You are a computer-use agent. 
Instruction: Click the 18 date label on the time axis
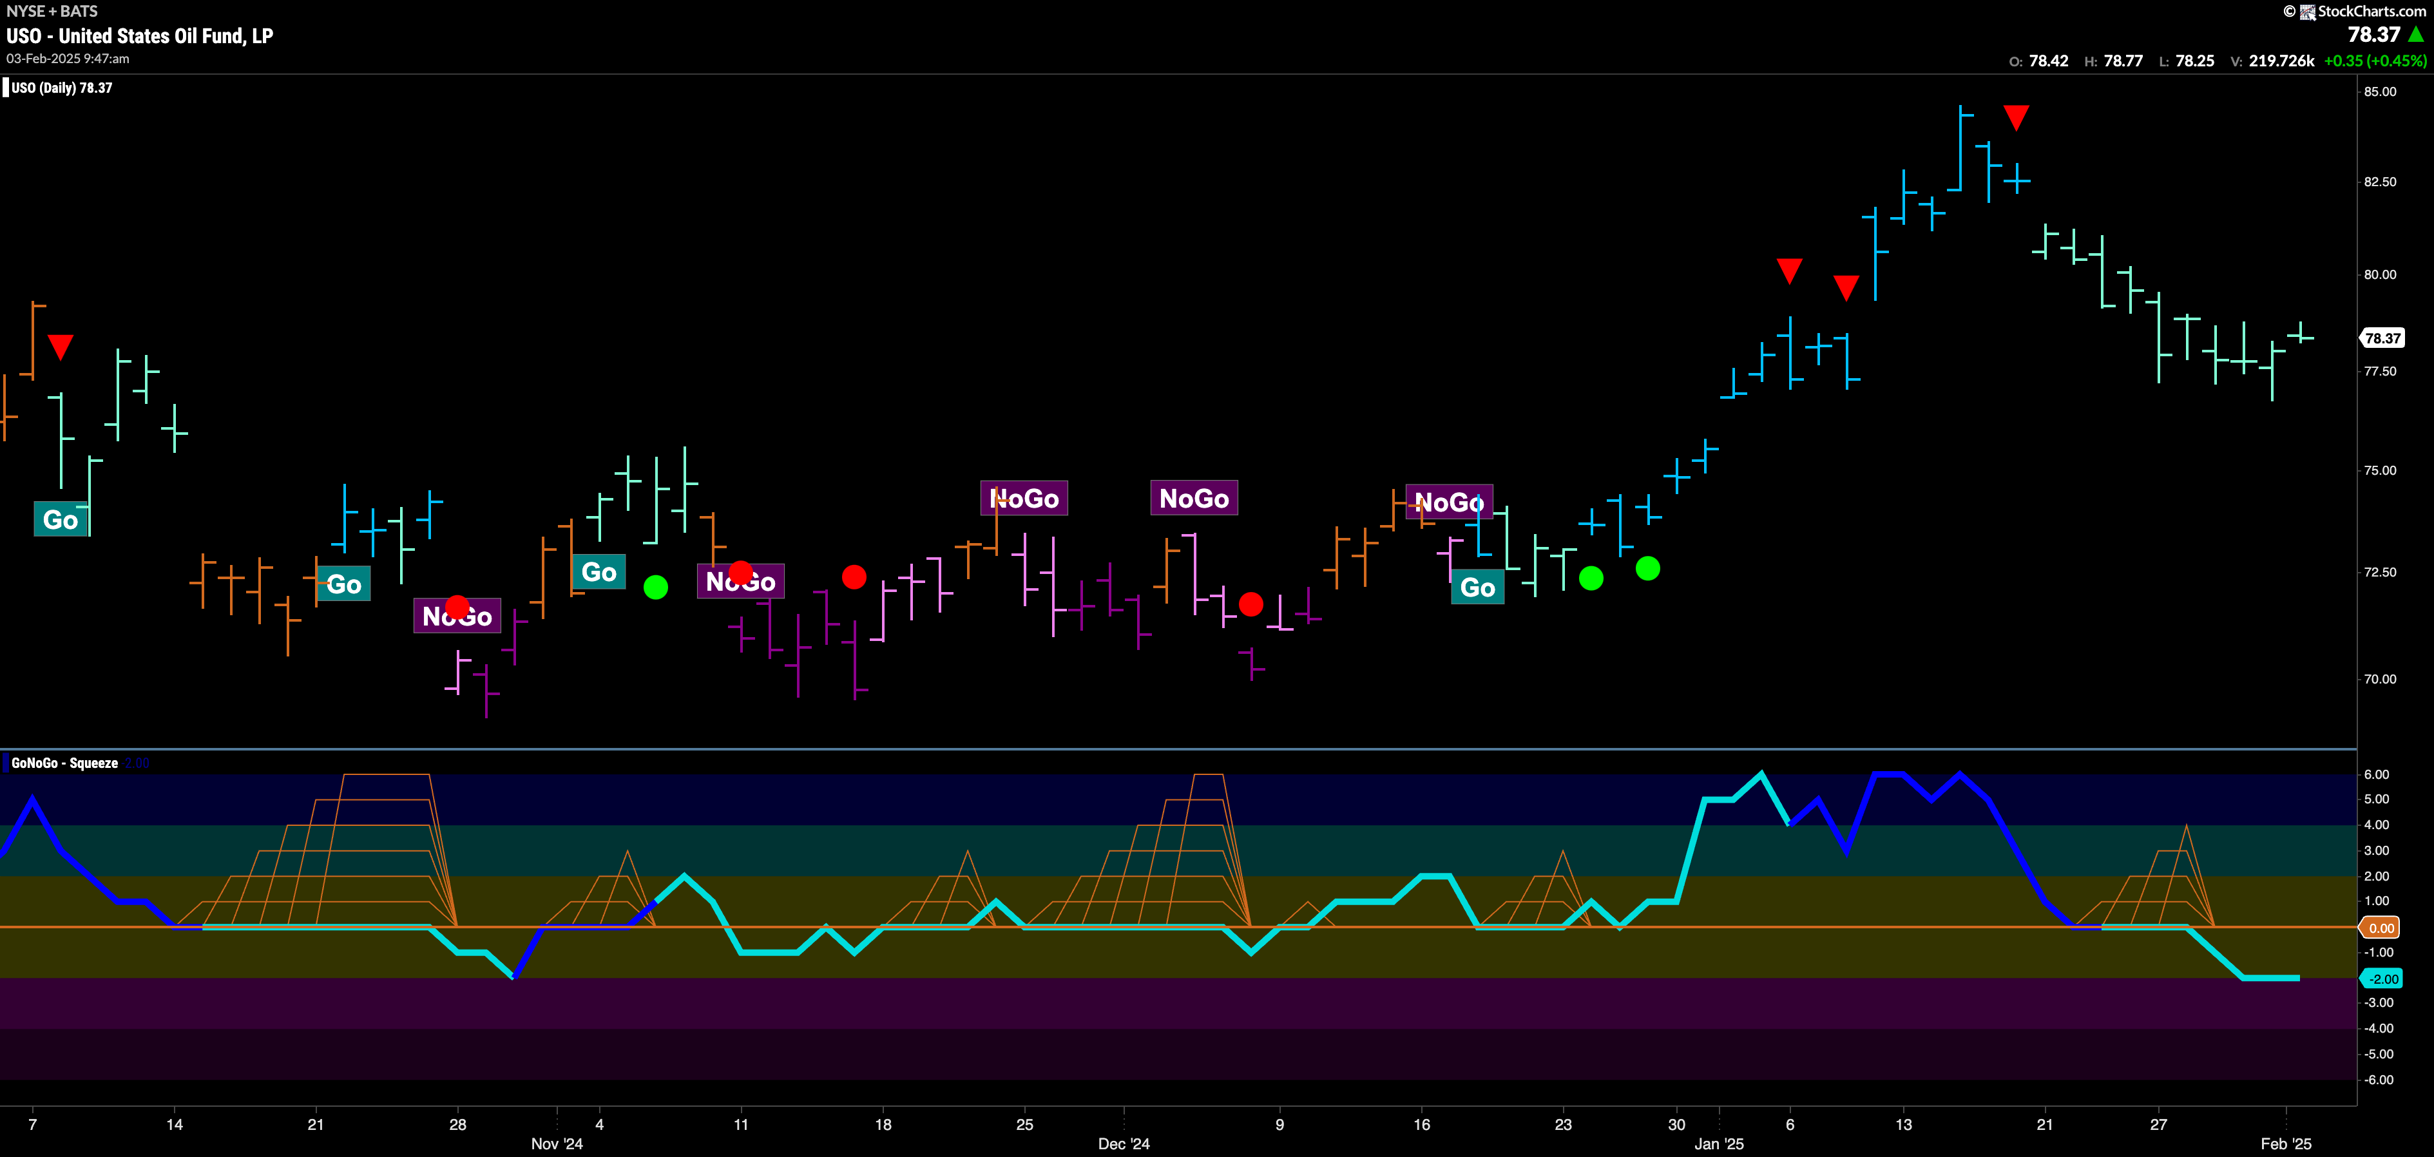point(883,1125)
